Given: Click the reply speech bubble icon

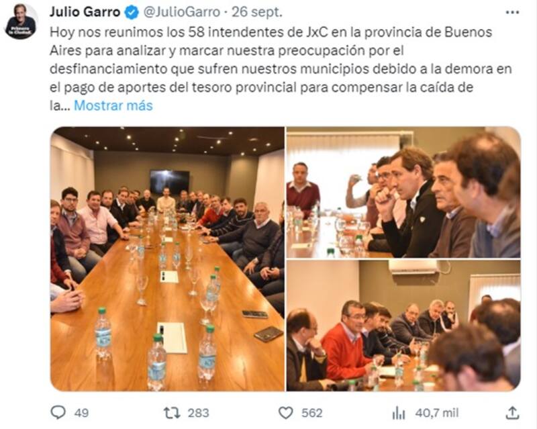Looking at the screenshot, I should tap(58, 413).
